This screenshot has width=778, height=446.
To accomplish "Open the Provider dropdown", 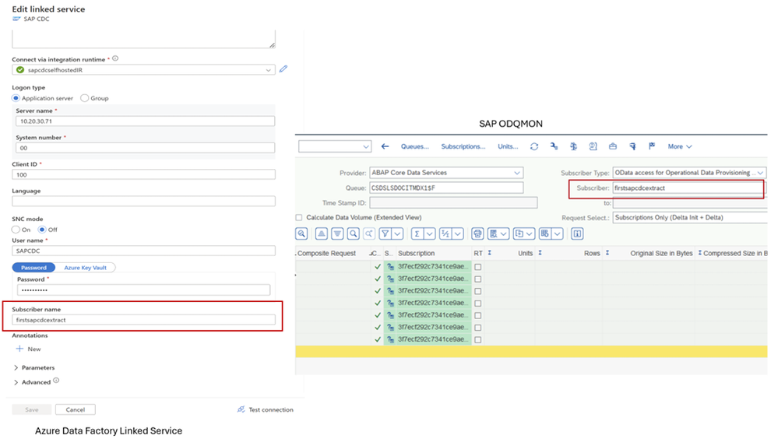I will 517,173.
